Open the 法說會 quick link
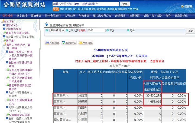195x123 pixels. [x=84, y=9]
